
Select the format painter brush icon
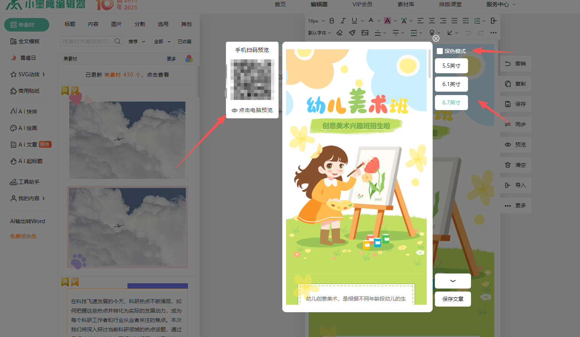[x=352, y=33]
